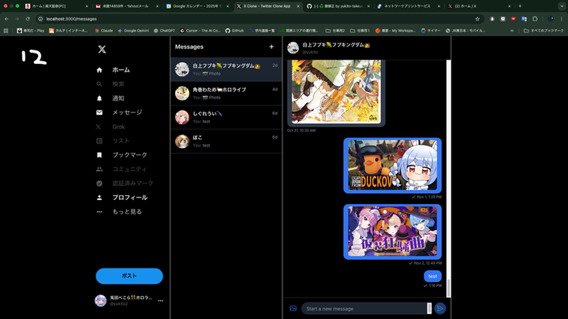The image size is (568, 319).
Task: Expand the hidden bookmarks chevron
Action: (512, 31)
